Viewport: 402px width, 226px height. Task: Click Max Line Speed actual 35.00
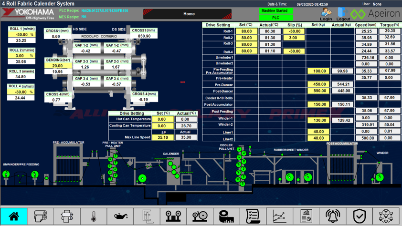click(x=186, y=137)
